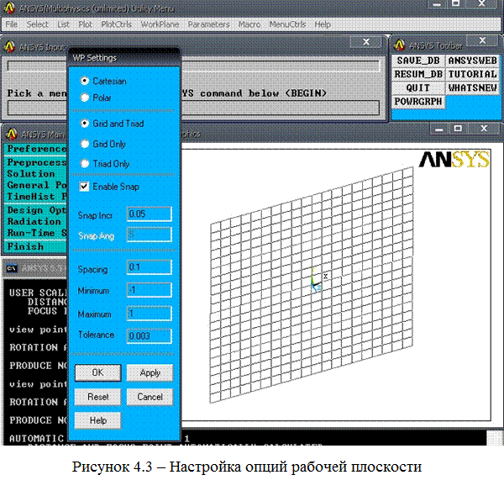This screenshot has width=504, height=496.
Task: Choose Grid Only display
Action: [85, 144]
